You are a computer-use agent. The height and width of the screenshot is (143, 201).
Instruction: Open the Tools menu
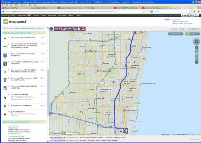pyautogui.click(x=30, y=5)
